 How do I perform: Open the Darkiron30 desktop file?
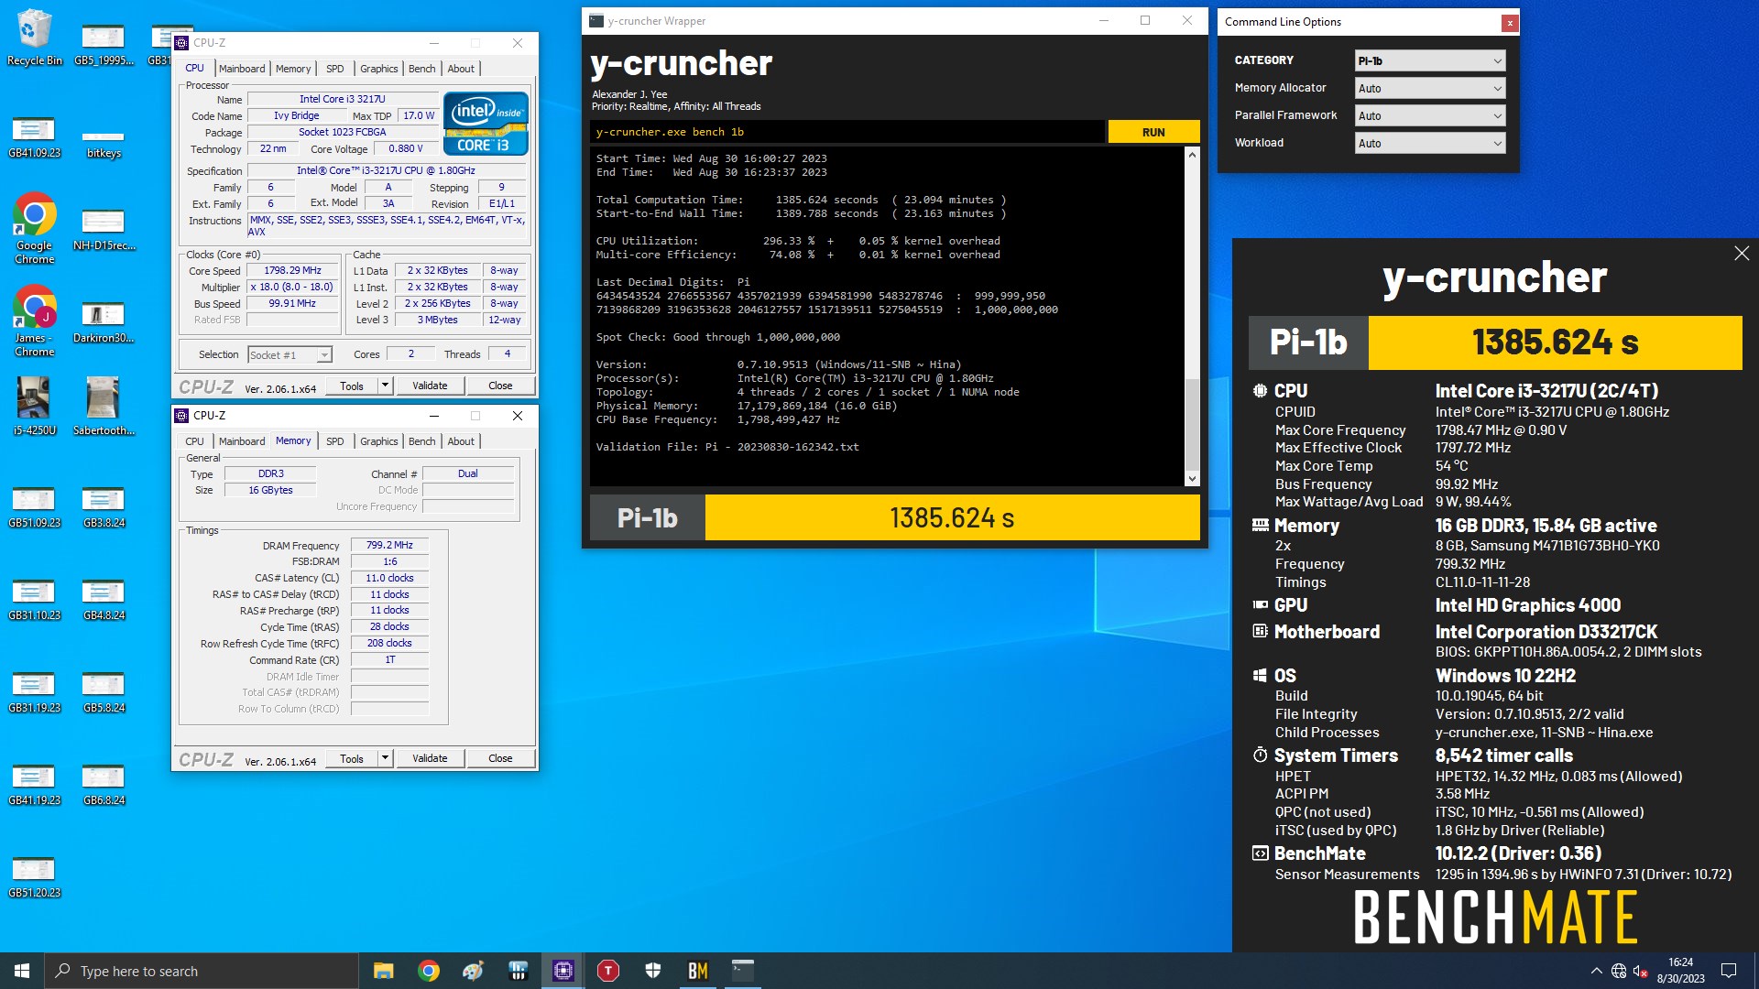coord(104,321)
